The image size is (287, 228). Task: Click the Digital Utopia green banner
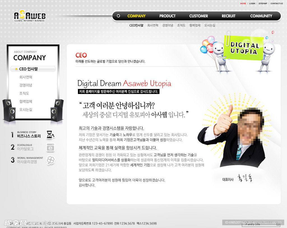[244, 48]
